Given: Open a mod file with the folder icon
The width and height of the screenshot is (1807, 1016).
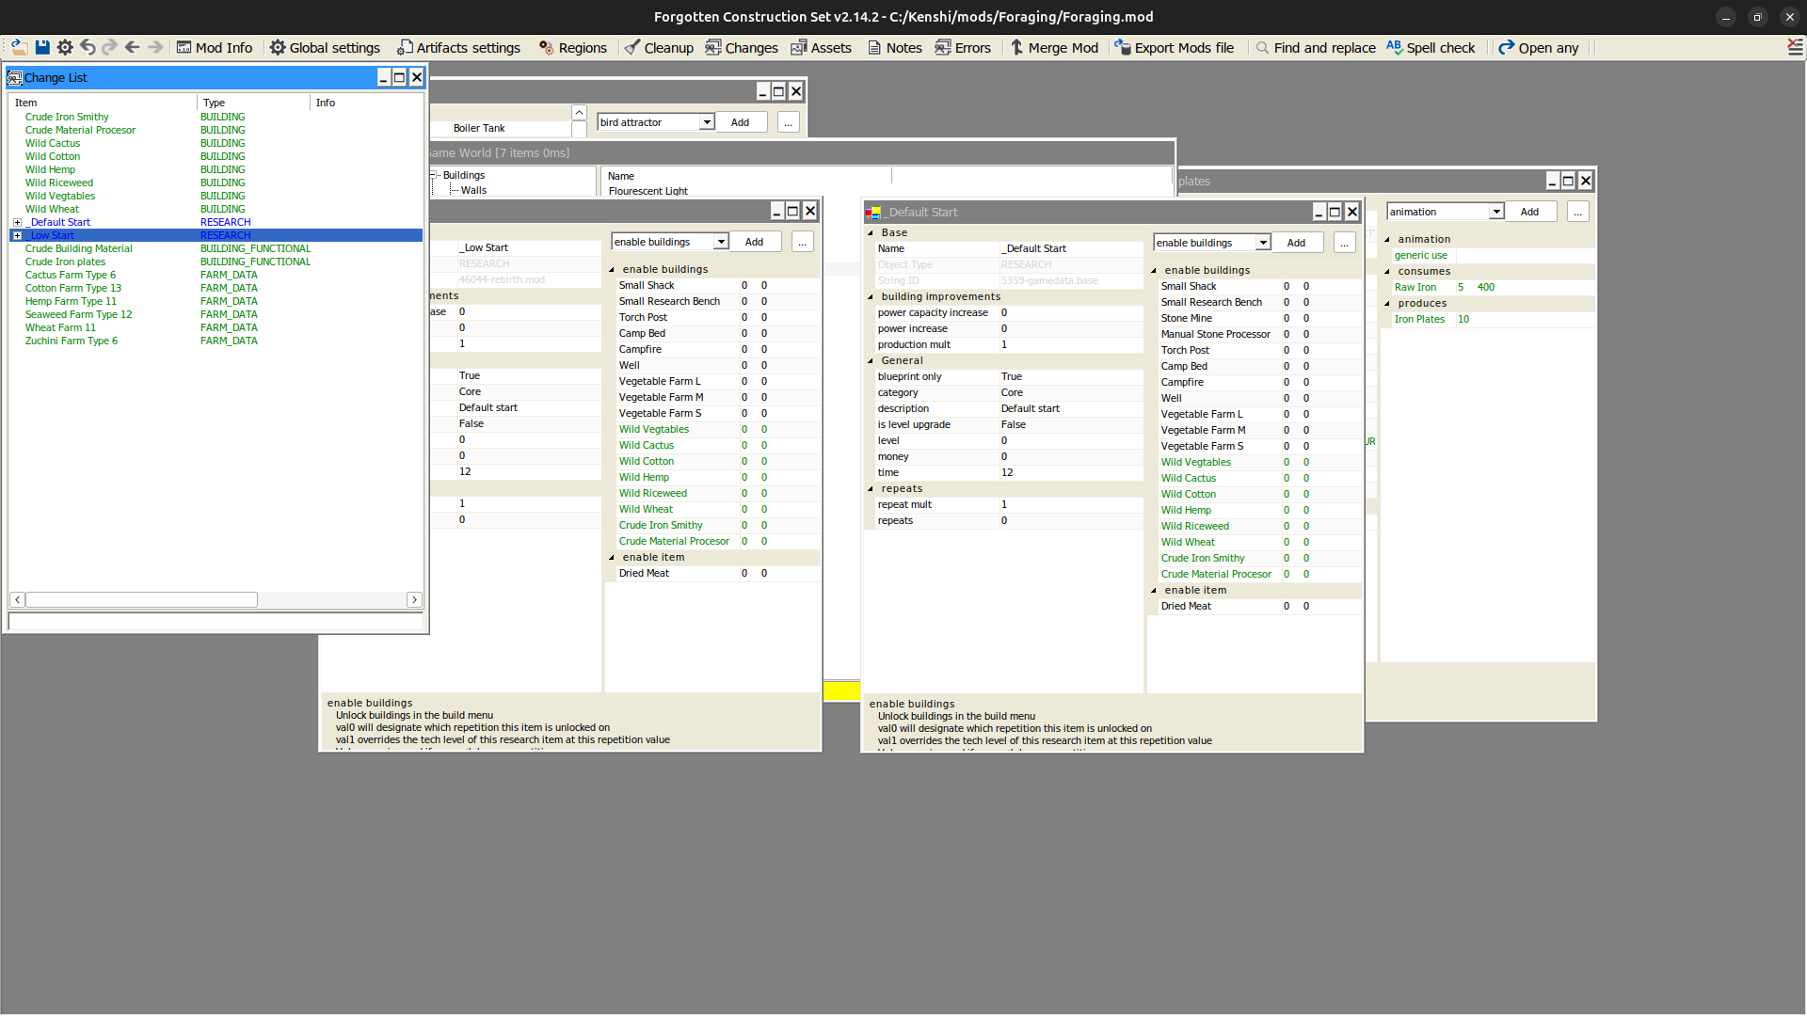Looking at the screenshot, I should pos(19,47).
